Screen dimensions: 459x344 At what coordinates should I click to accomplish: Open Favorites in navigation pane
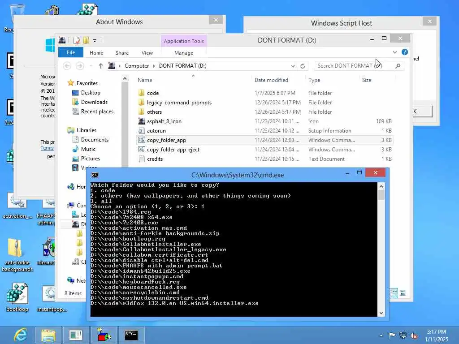tap(87, 83)
